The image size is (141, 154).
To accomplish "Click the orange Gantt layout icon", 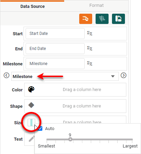I will point(86,19).
